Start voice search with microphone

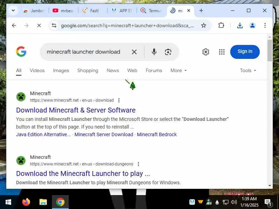[x=154, y=52]
